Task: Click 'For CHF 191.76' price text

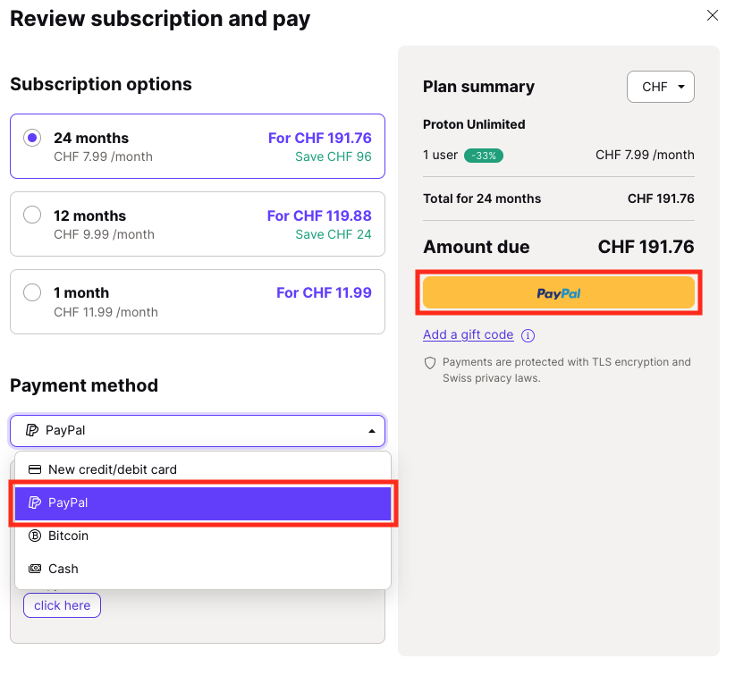Action: [x=320, y=138]
